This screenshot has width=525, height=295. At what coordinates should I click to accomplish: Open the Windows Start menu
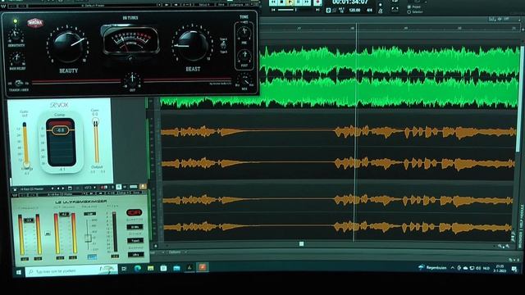pos(19,272)
